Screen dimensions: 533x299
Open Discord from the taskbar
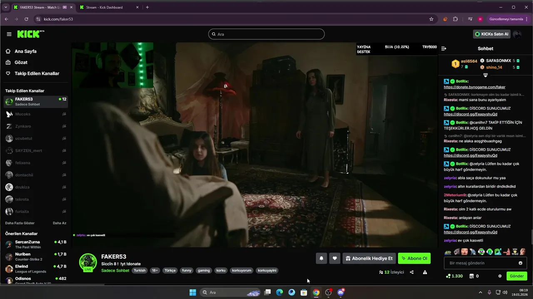point(341,292)
